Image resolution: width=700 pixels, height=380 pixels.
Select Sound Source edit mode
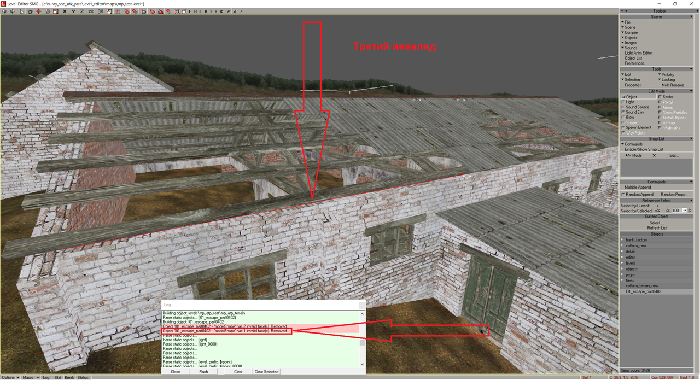click(636, 107)
